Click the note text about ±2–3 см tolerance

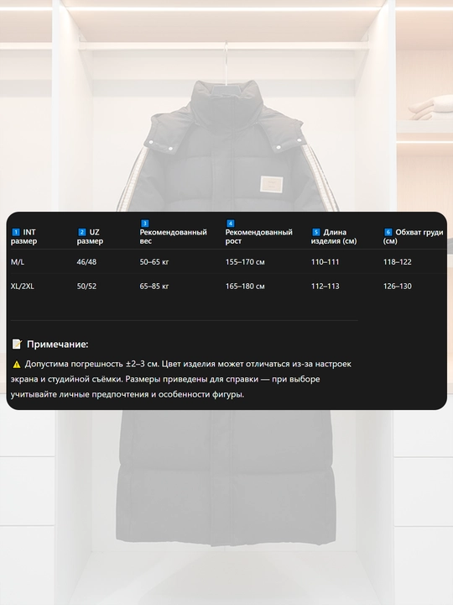click(181, 379)
